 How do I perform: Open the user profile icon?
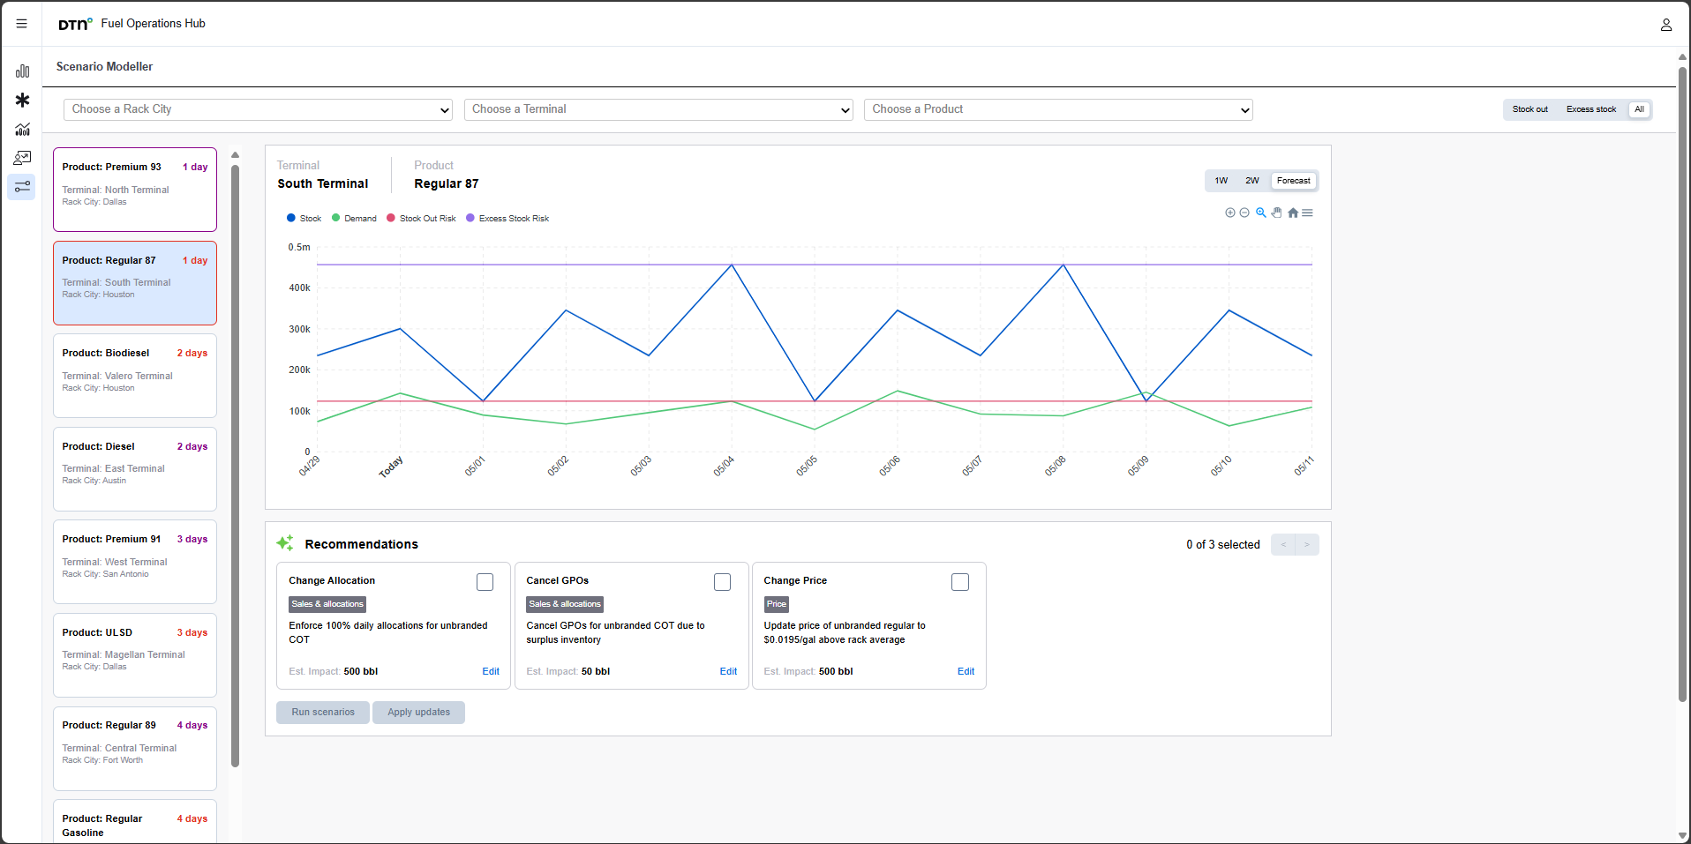tap(1665, 25)
